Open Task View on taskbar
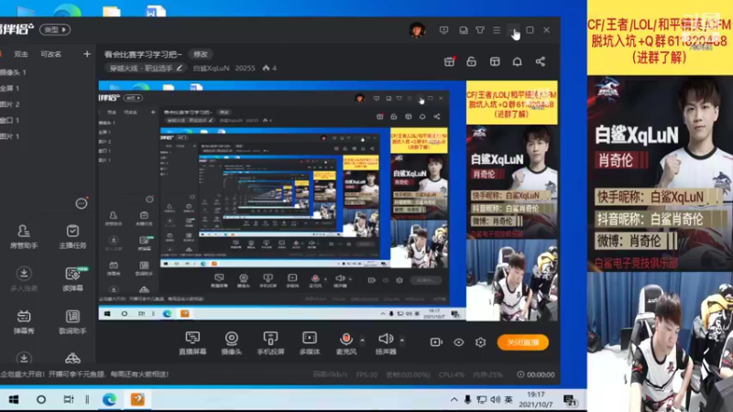The image size is (733, 412). (x=69, y=399)
